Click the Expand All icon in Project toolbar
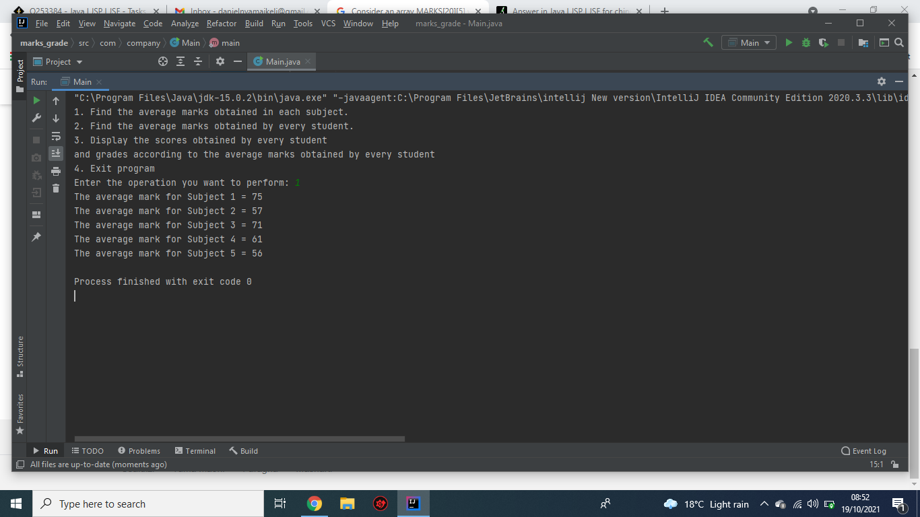 point(180,62)
